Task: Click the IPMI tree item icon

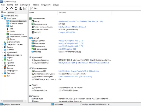Action: (8, 29)
